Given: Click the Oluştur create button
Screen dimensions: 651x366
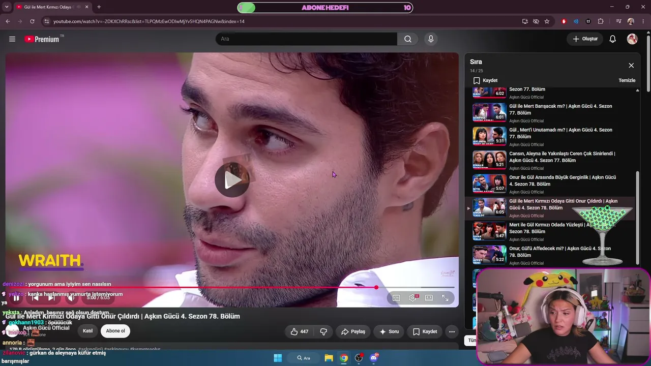Looking at the screenshot, I should coord(585,39).
